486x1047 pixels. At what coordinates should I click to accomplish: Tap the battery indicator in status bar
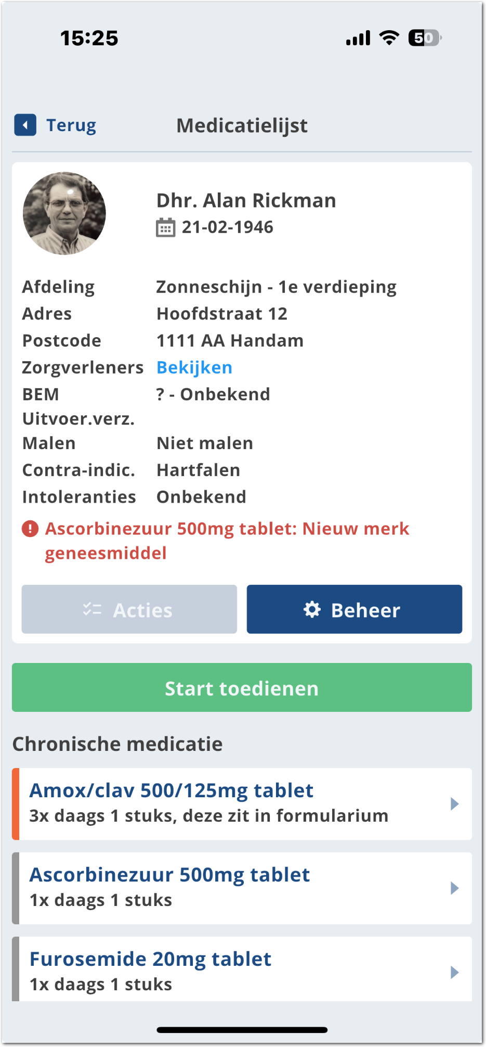click(424, 38)
